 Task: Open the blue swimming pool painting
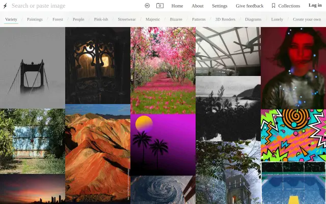coord(293,183)
